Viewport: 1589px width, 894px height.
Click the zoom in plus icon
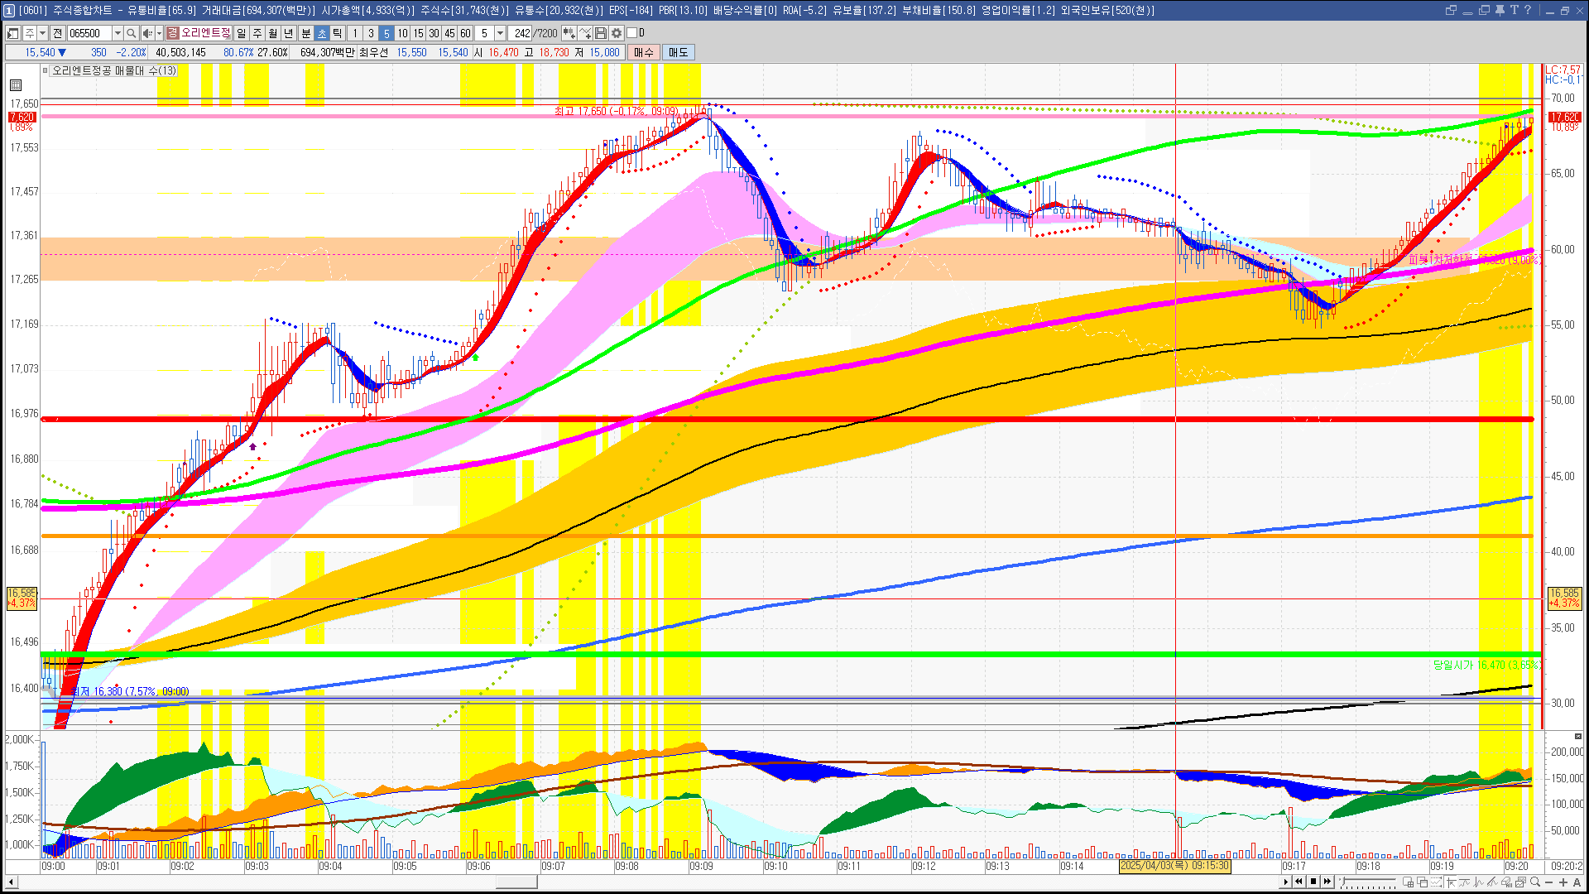(x=1563, y=882)
